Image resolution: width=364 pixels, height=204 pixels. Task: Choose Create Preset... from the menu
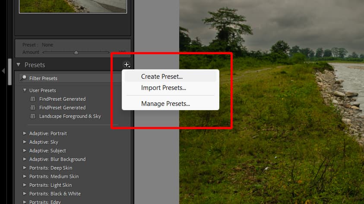171,77
